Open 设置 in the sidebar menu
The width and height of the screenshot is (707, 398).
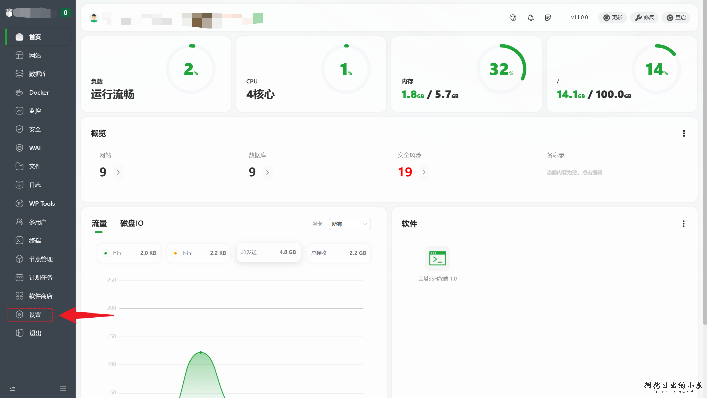click(x=35, y=315)
